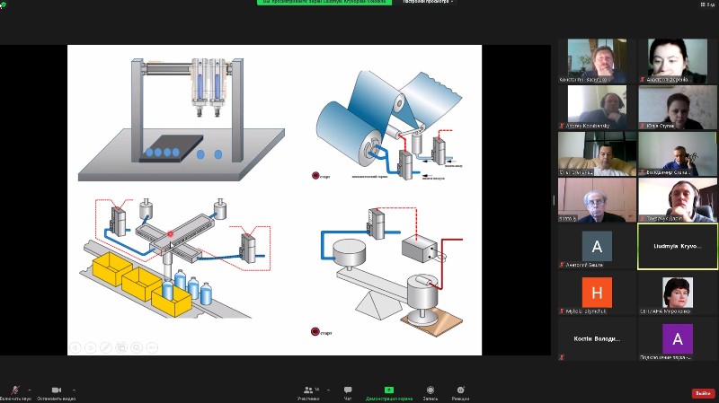Click the green screen-sharing notification banner

(x=324, y=2)
